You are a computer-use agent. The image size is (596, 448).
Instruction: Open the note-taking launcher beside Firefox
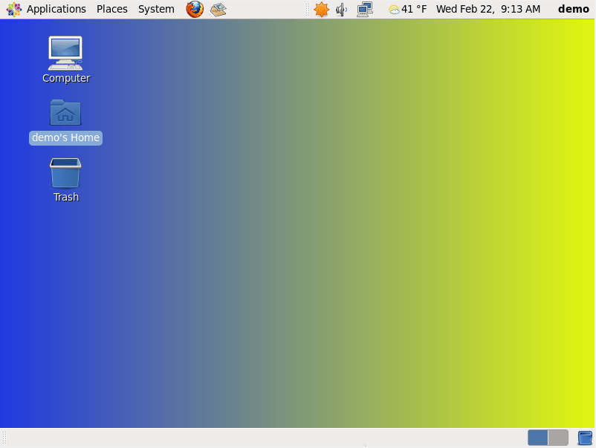[218, 9]
